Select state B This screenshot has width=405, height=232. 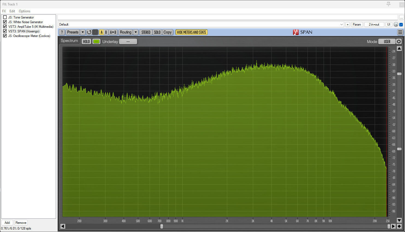pos(106,32)
